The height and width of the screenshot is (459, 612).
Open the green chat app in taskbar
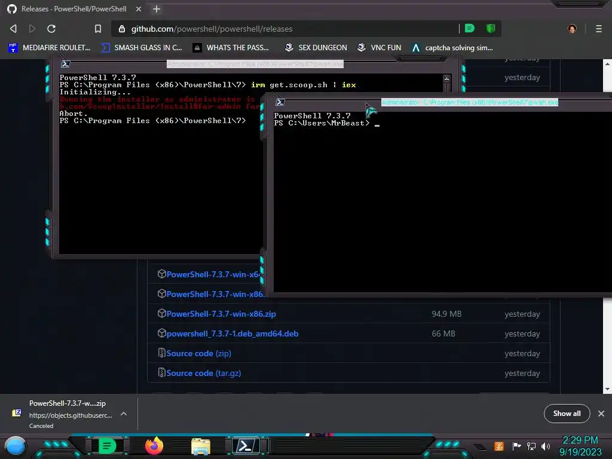[107, 446]
